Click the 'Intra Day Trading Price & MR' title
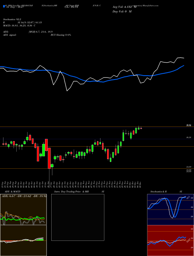 coord(71,192)
